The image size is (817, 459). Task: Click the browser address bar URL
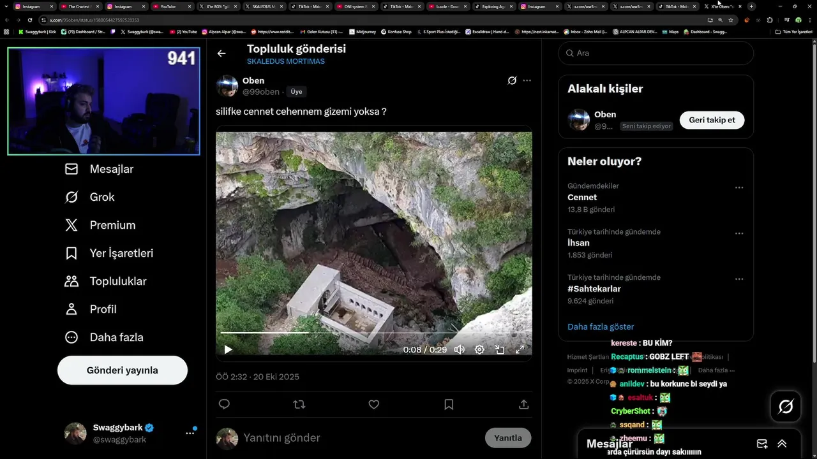[x=94, y=20]
